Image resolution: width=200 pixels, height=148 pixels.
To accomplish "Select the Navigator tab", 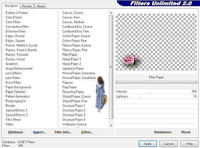I will (x=11, y=6).
